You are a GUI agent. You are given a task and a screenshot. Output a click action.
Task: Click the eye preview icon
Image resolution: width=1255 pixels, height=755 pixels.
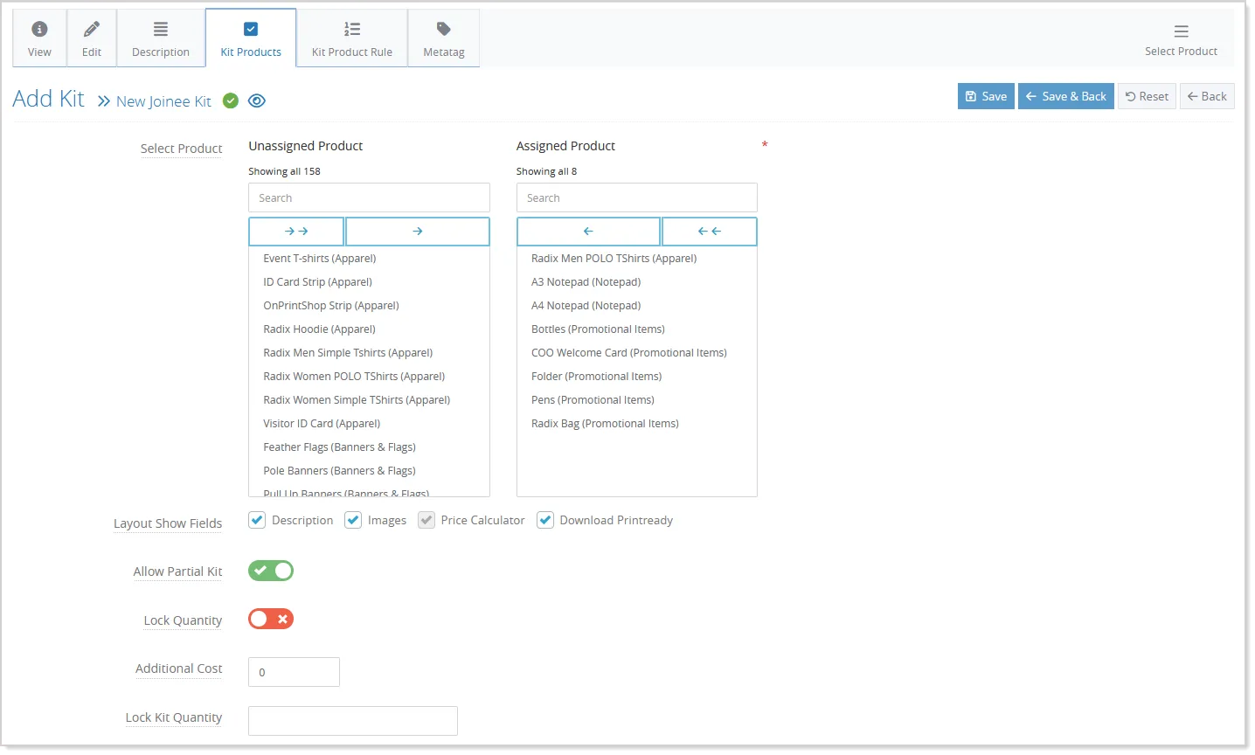256,100
